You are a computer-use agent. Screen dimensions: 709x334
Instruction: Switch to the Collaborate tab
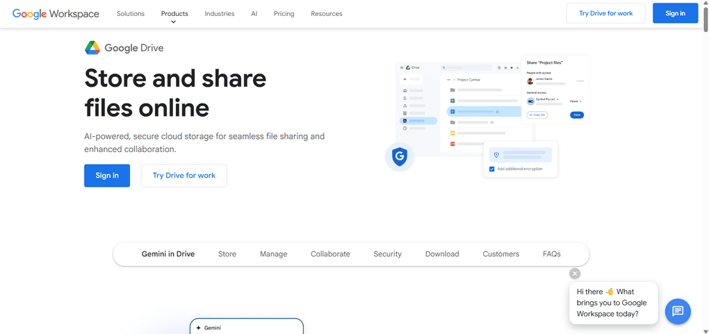(x=331, y=254)
